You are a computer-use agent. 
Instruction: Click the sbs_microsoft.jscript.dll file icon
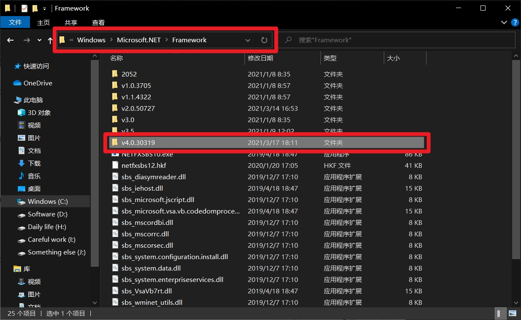(115, 200)
